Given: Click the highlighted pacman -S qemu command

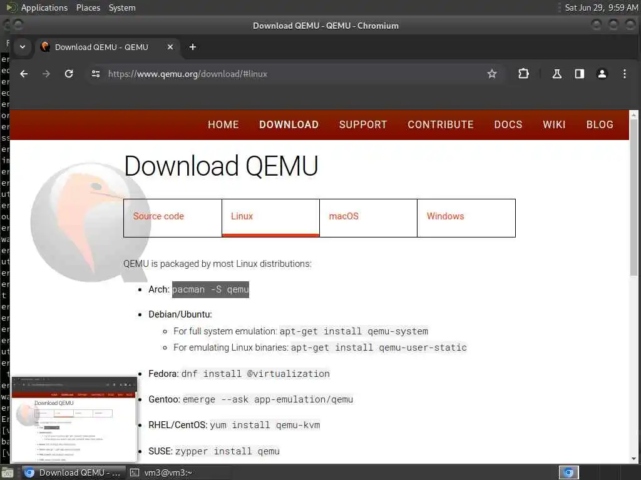Looking at the screenshot, I should coord(210,289).
